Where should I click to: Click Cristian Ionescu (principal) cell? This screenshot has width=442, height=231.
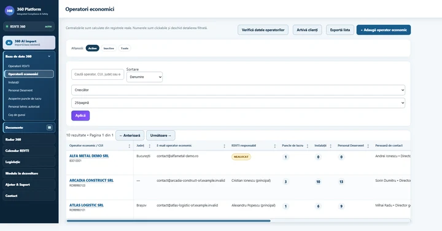point(251,181)
